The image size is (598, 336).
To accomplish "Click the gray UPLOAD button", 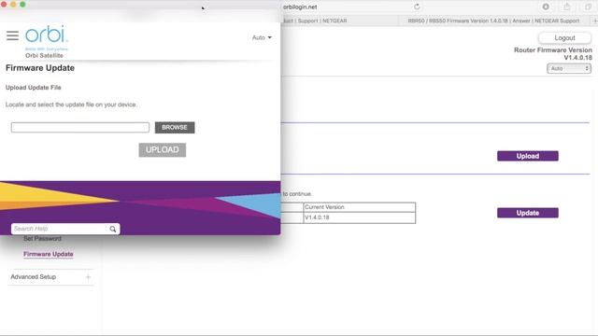I will click(x=163, y=149).
